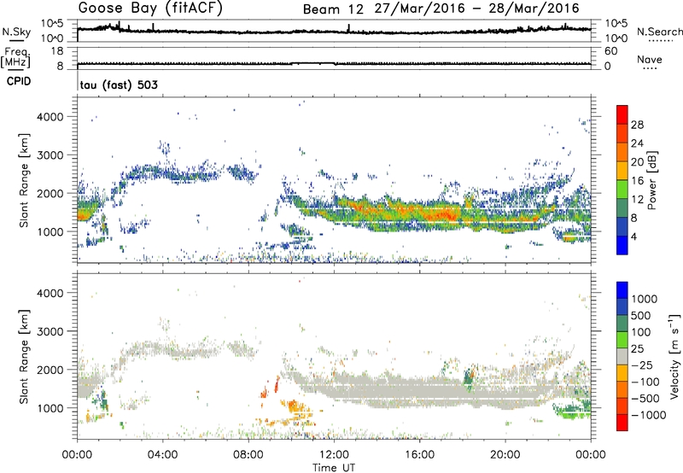683x473 pixels.
Task: Pick the grey ±25 Velocity color segment
Action: (x=622, y=357)
